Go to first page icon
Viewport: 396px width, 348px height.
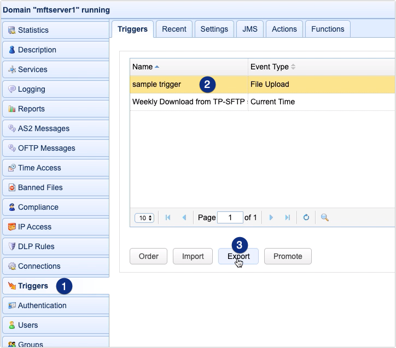[168, 217]
